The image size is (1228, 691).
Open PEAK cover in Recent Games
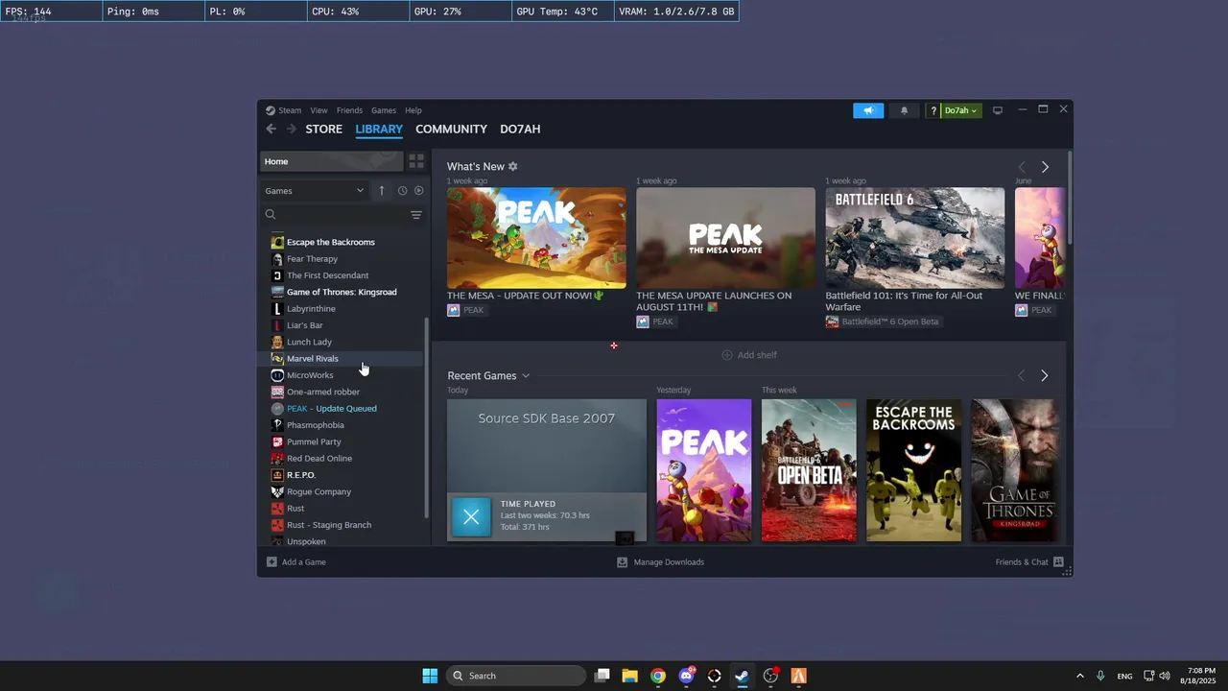[x=704, y=470]
